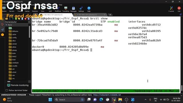
Task: Toggle the X server button
Action: [x=171, y=9]
